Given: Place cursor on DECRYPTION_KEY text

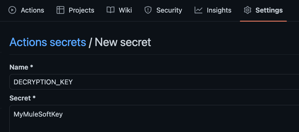Looking at the screenshot, I should [x=43, y=82].
